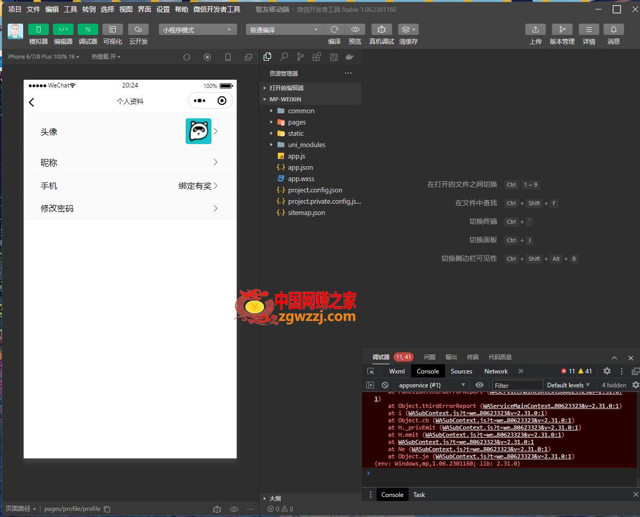Select the explorer files icon in sidebar
The width and height of the screenshot is (640, 517).
268,57
